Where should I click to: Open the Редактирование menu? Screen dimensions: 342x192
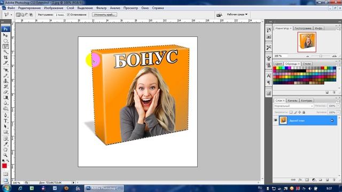(x=29, y=8)
